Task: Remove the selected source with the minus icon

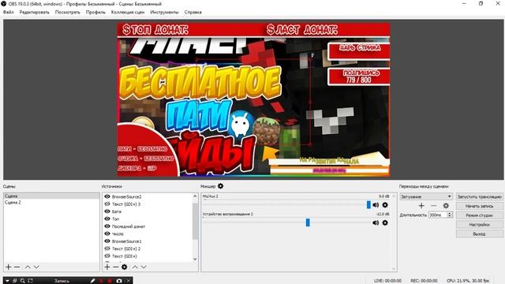Action: tap(116, 267)
